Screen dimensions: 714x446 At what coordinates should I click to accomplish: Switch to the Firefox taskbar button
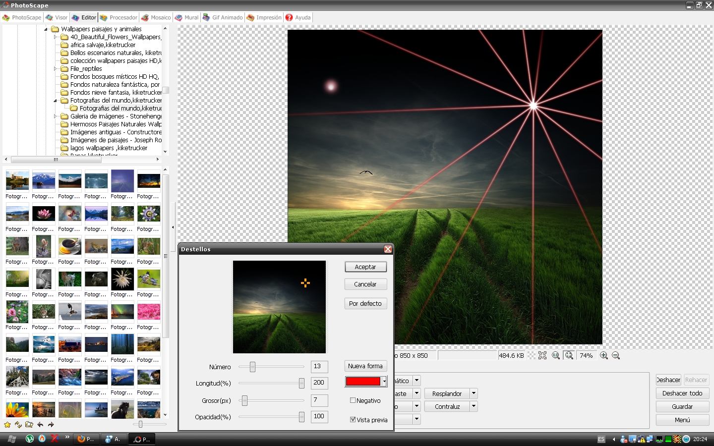click(86, 439)
